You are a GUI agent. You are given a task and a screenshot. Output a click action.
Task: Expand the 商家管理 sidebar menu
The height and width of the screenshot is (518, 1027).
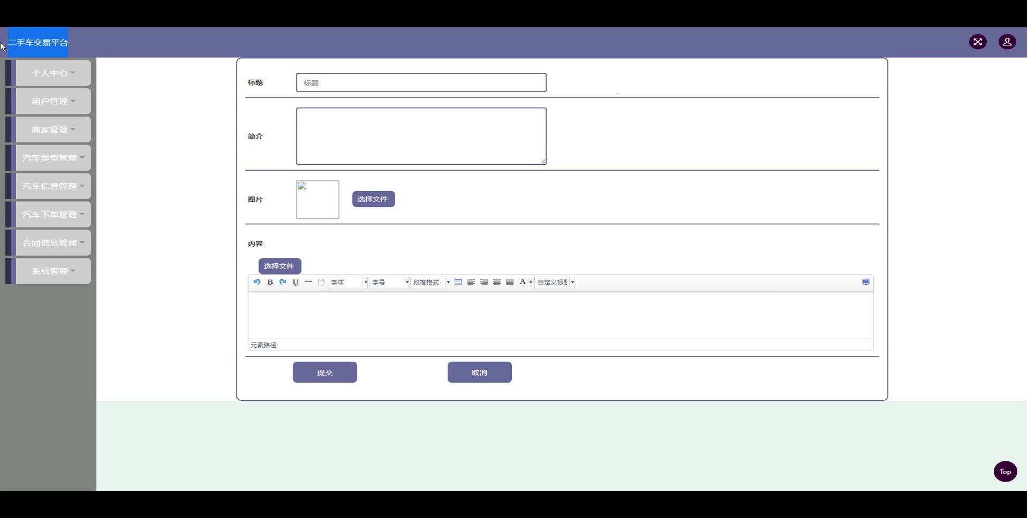(x=53, y=129)
